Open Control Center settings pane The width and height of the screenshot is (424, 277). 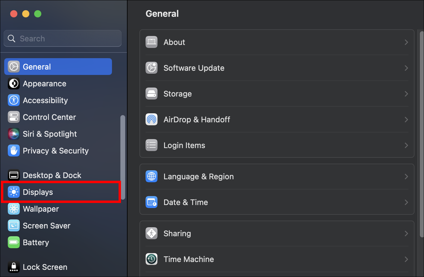tap(49, 117)
